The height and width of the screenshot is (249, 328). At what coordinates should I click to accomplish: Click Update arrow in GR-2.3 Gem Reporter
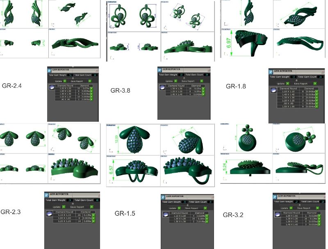pyautogui.click(x=64, y=207)
